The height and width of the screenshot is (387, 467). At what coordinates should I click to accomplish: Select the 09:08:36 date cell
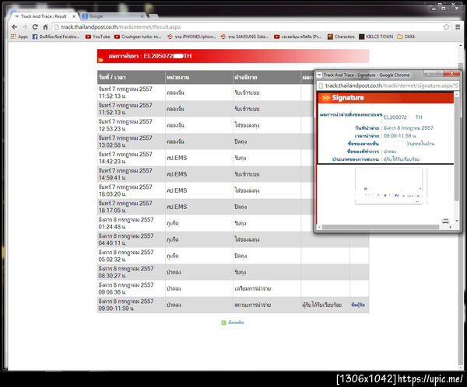[131, 289]
